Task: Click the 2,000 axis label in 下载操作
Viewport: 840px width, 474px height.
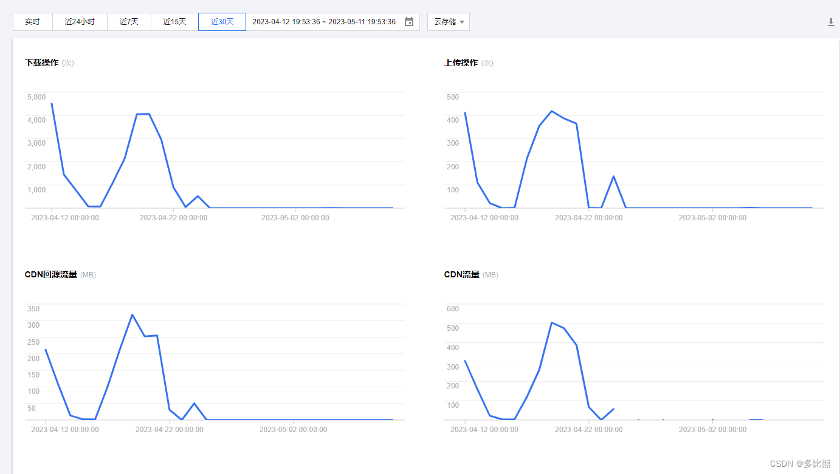Action: click(x=36, y=166)
